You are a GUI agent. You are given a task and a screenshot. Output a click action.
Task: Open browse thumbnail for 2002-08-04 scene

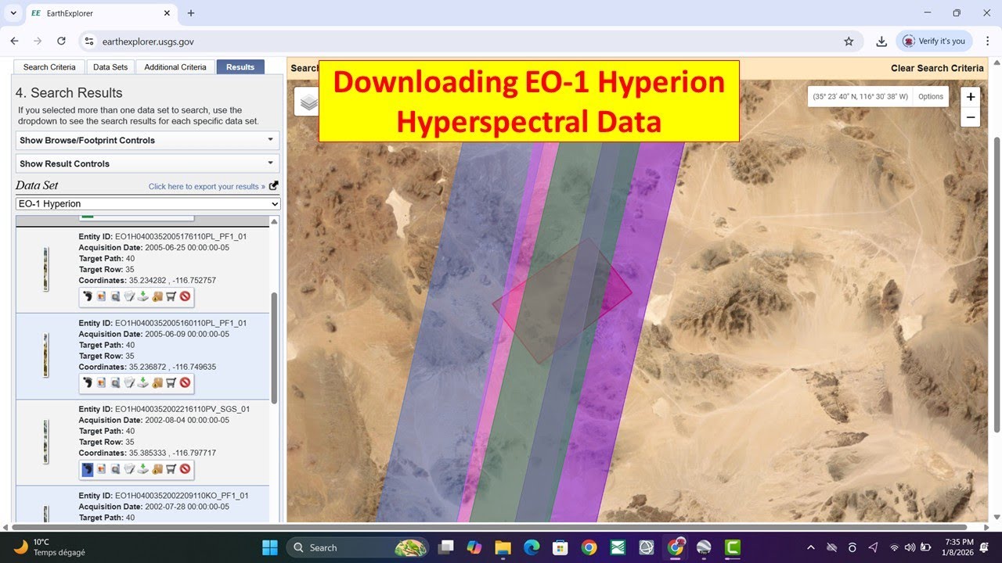coord(45,442)
